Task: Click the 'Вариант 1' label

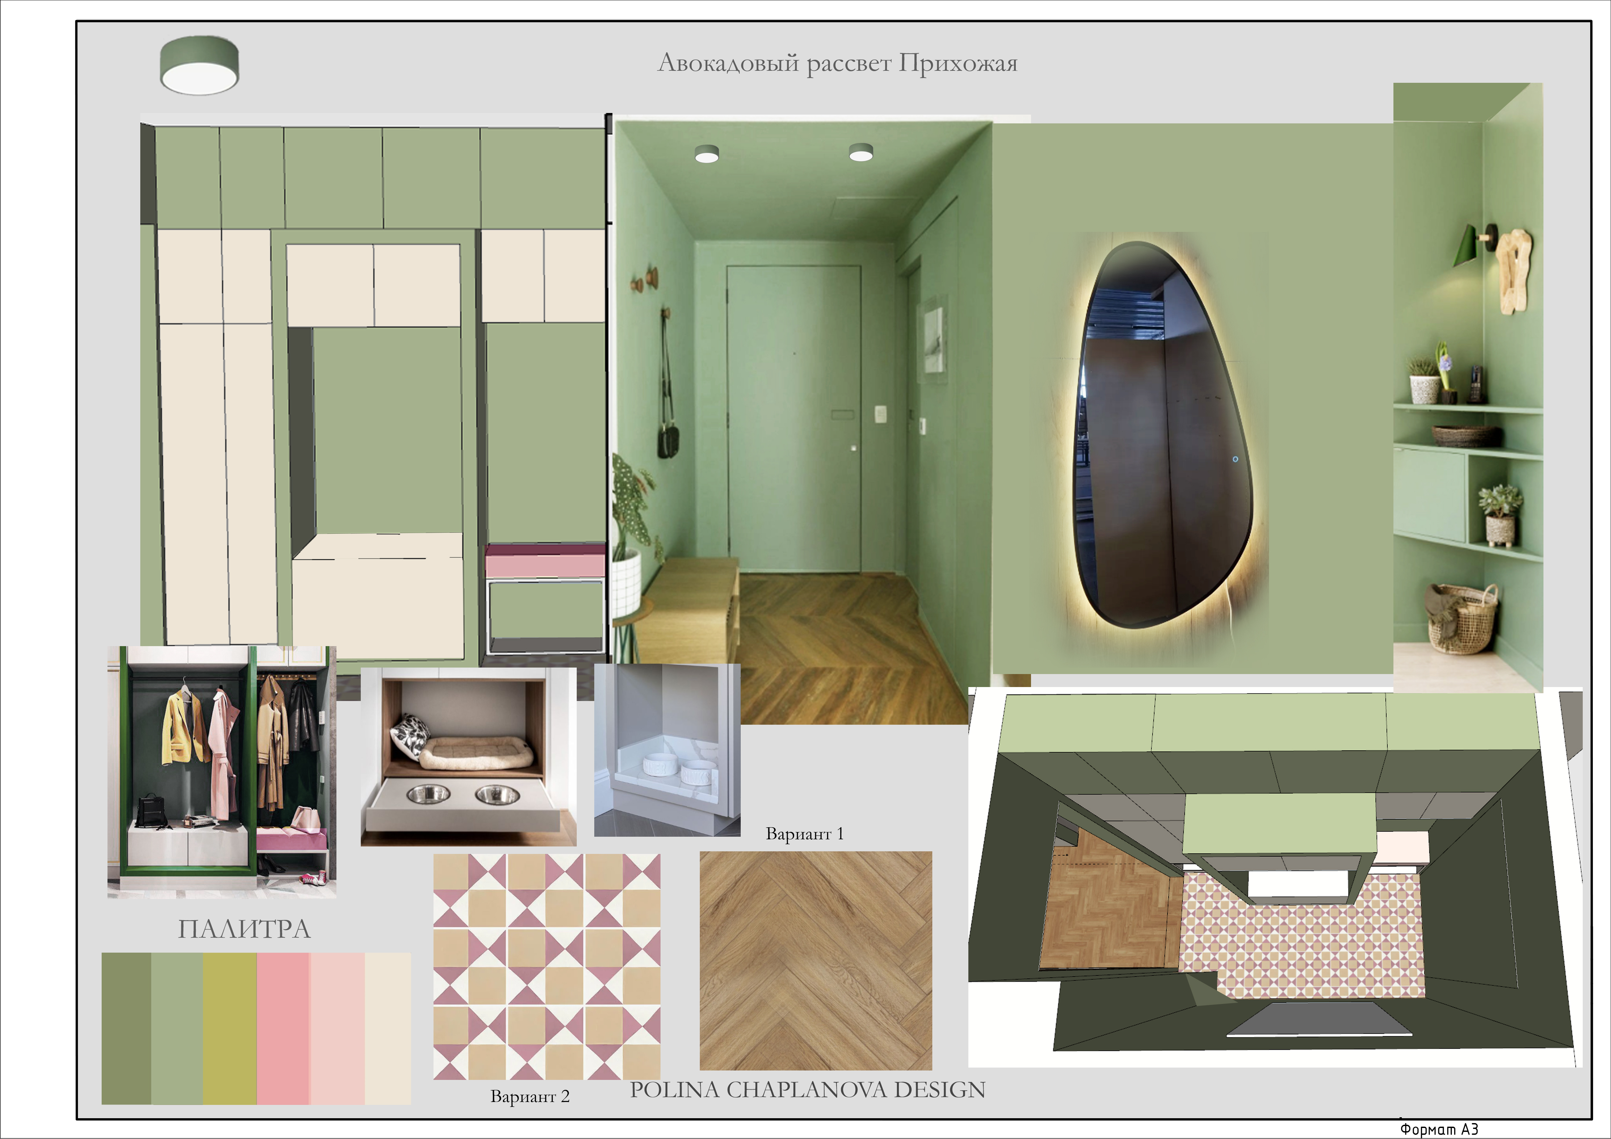Action: click(x=804, y=834)
